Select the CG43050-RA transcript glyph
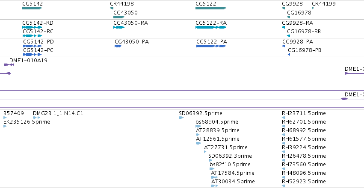The image size is (364, 188). 119,27
